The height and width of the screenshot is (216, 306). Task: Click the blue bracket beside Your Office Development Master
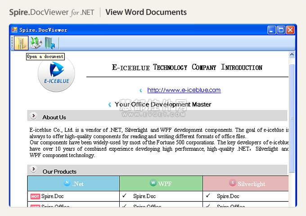click(110, 104)
